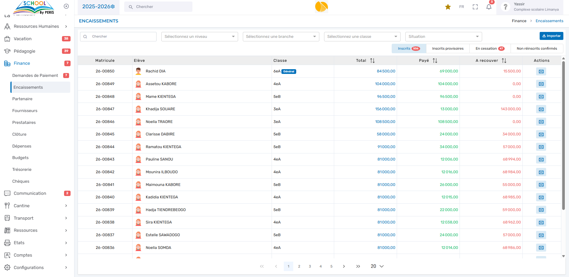Open the help question mark icon

pyautogui.click(x=505, y=7)
